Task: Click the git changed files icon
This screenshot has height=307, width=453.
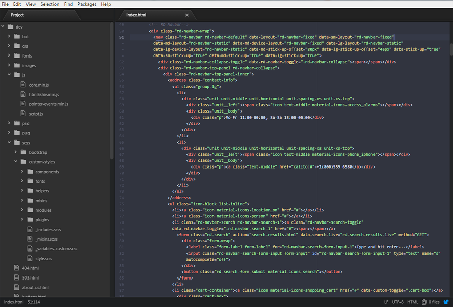Action: click(424, 302)
